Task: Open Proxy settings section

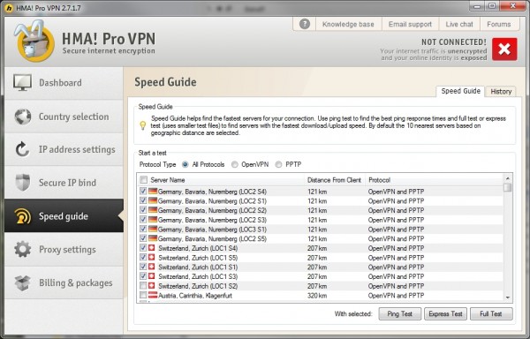Action: (64, 250)
